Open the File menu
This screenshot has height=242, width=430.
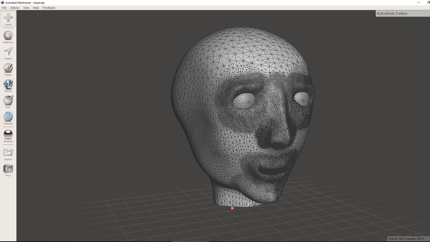(4, 7)
